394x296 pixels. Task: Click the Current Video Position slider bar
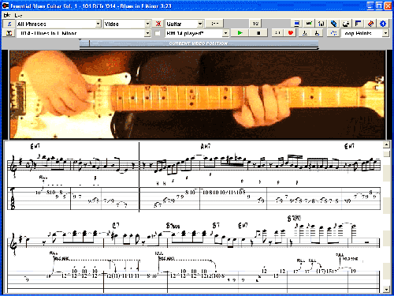(x=199, y=43)
